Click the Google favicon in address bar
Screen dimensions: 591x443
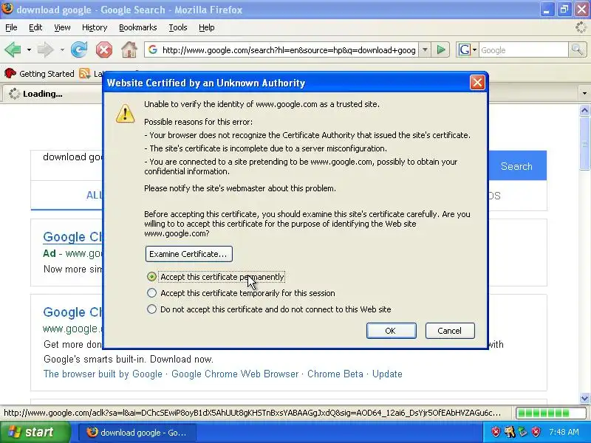click(153, 49)
